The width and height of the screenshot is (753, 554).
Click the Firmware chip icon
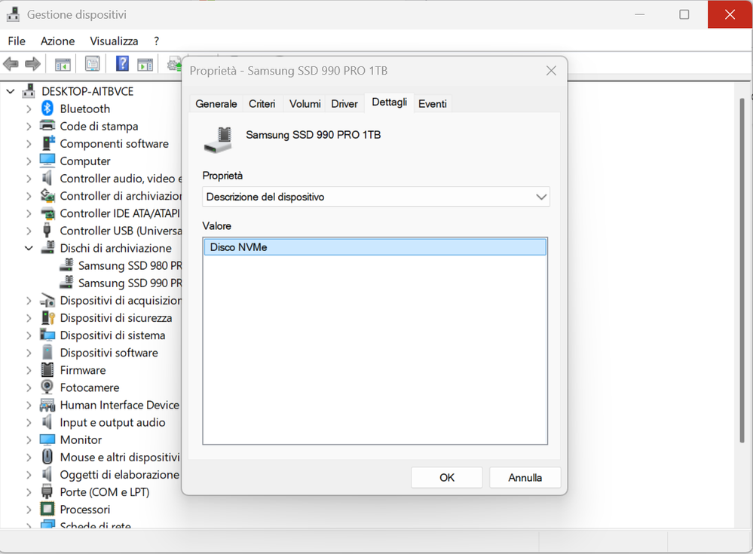pyautogui.click(x=47, y=369)
